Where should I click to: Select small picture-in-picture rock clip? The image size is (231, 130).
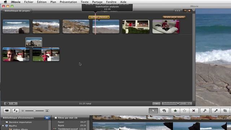click(x=34, y=42)
